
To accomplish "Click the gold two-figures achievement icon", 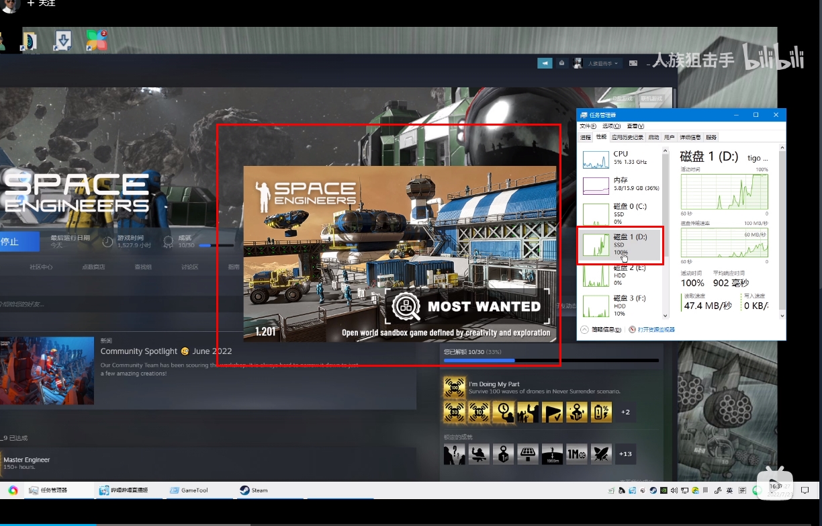I will click(528, 412).
